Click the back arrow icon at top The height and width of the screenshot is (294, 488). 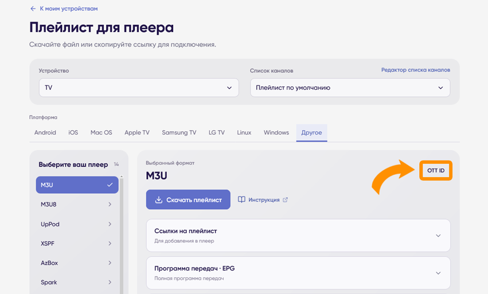[33, 9]
